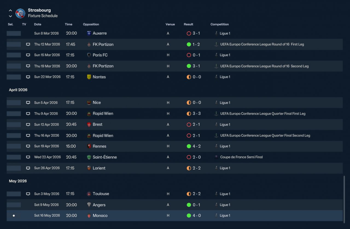Open the Saint-Étienne team link
Image resolution: width=350 pixels, height=229 pixels.
[x=105, y=157]
